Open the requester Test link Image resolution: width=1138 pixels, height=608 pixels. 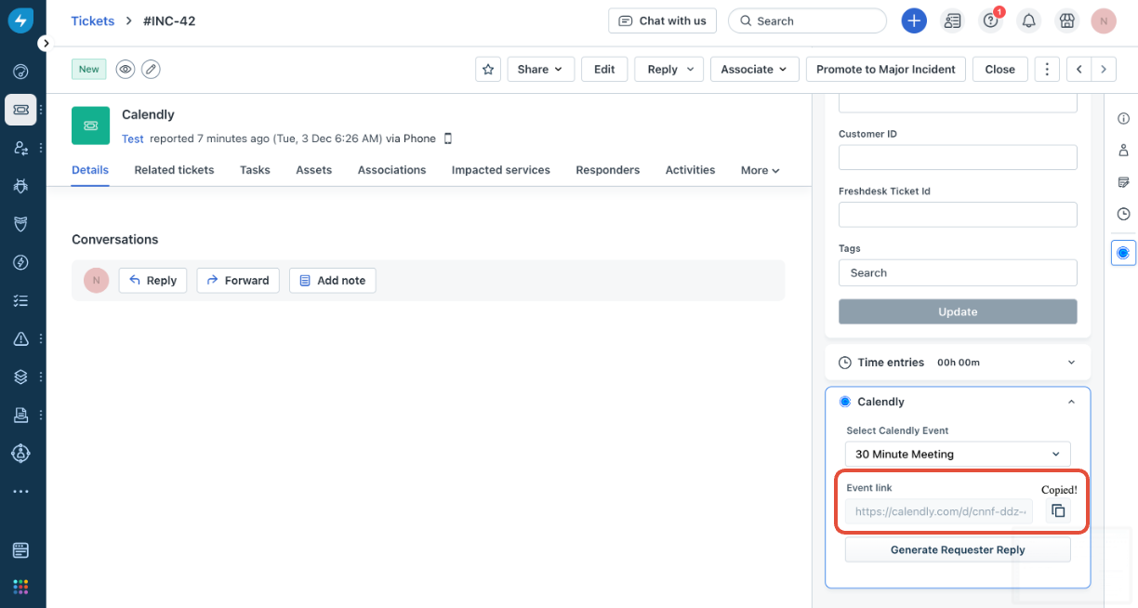[x=133, y=139]
